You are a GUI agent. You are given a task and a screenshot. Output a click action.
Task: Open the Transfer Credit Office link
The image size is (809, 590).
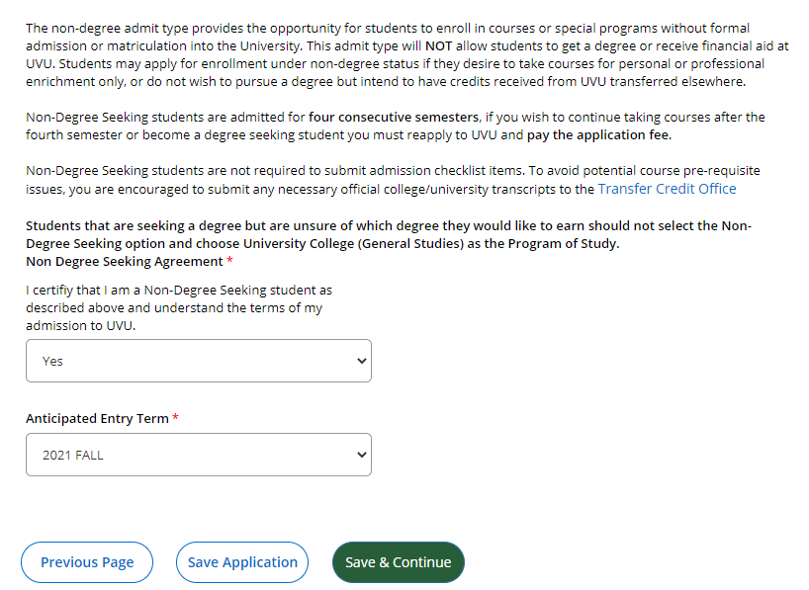pos(666,188)
